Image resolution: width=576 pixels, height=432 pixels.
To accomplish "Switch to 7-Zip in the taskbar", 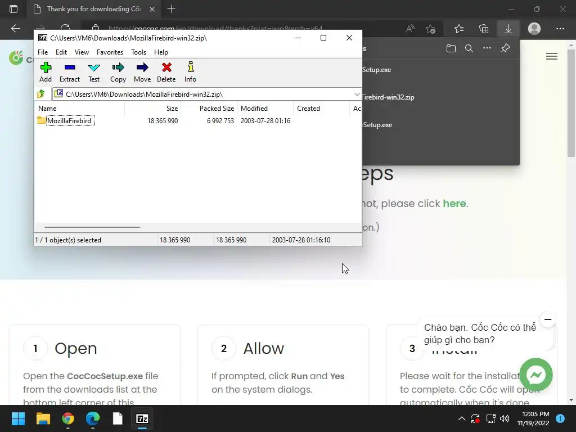I will tap(142, 418).
